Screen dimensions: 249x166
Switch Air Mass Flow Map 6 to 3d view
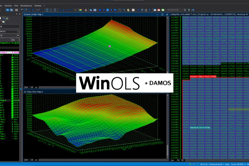36,160
